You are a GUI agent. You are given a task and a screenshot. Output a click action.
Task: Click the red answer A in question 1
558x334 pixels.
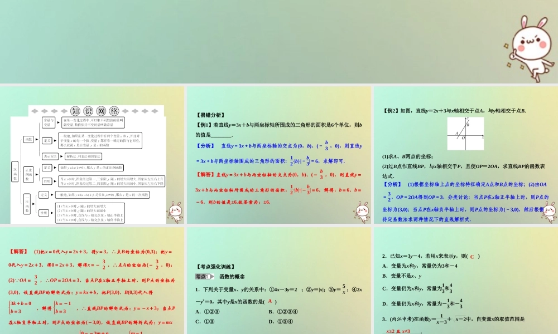[x=270, y=301]
